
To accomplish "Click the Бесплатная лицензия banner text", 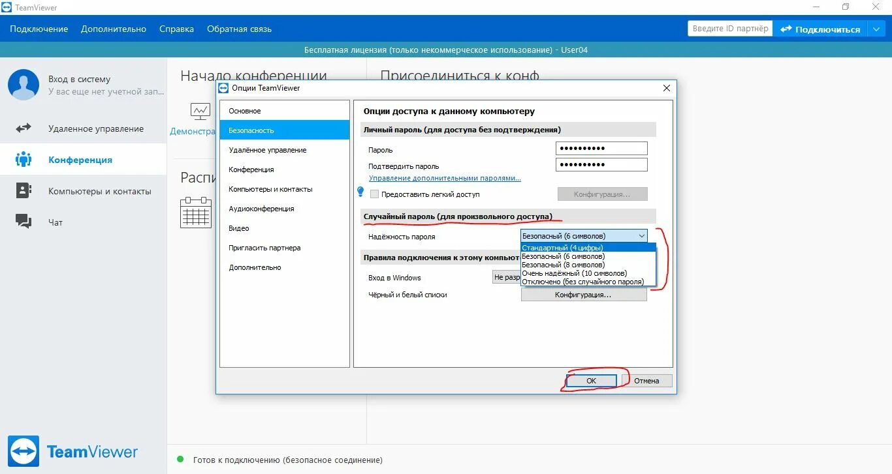I will 446,50.
